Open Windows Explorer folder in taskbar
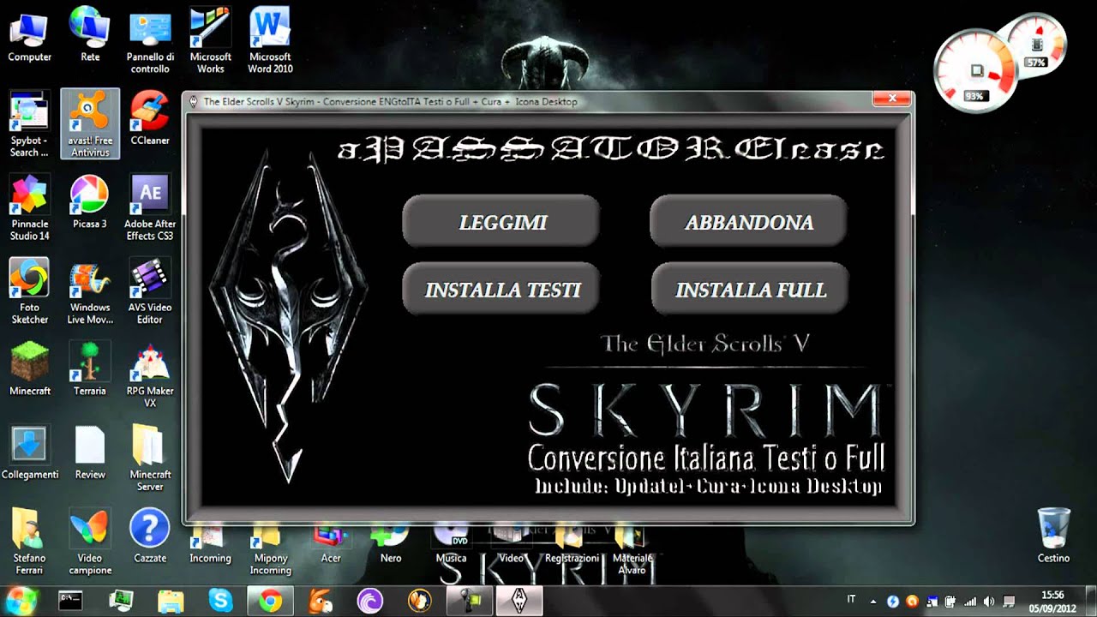 coord(171,601)
